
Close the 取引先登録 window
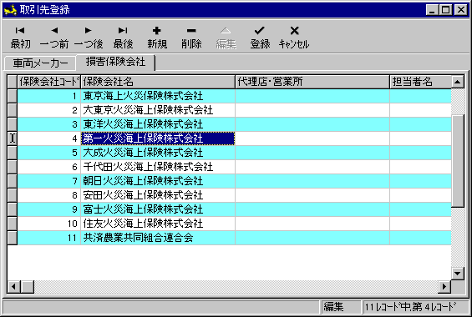[x=461, y=10]
